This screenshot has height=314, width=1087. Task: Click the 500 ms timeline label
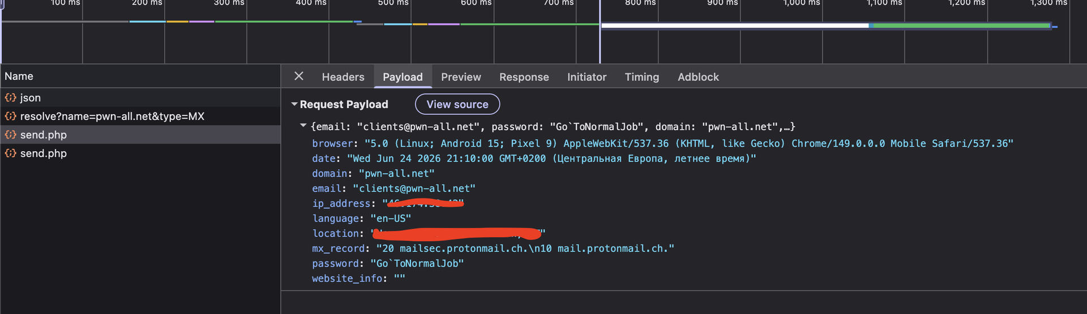(393, 3)
